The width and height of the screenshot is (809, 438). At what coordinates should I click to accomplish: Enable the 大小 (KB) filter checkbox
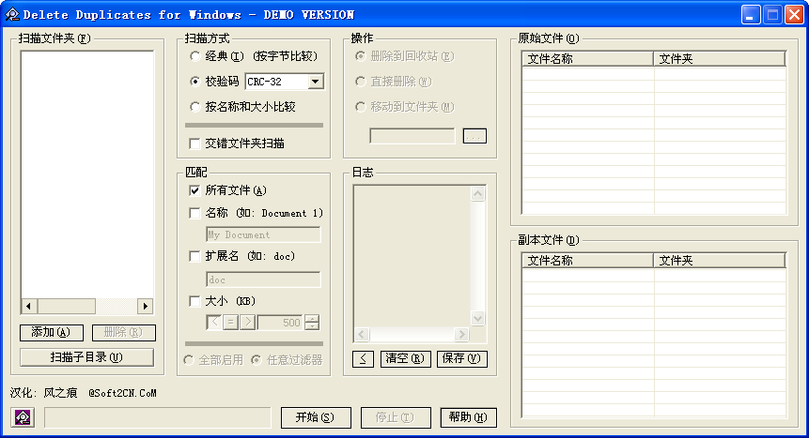click(195, 301)
